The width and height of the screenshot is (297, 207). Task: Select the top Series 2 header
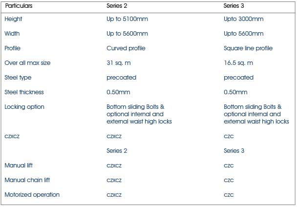point(117,6)
